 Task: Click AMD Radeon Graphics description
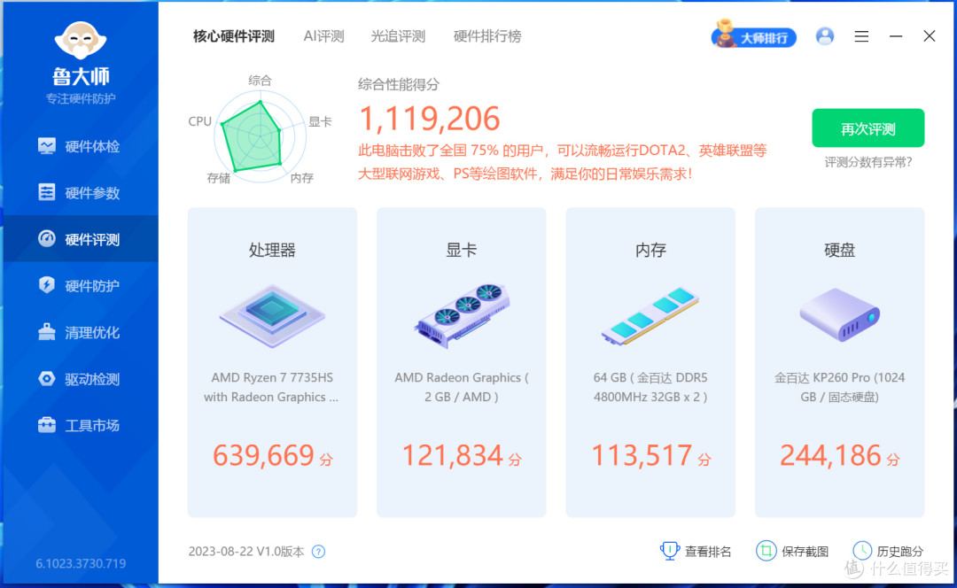(462, 387)
